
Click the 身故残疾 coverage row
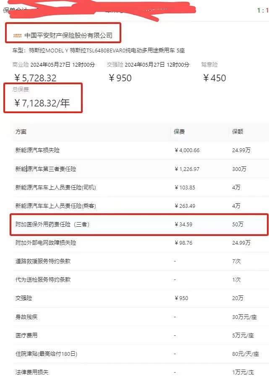tap(26, 317)
